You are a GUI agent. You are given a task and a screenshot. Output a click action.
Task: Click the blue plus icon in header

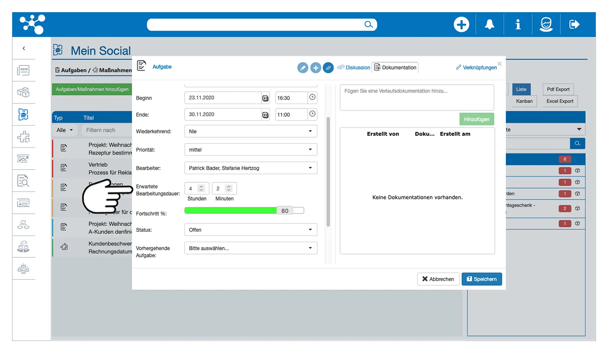coord(461,25)
